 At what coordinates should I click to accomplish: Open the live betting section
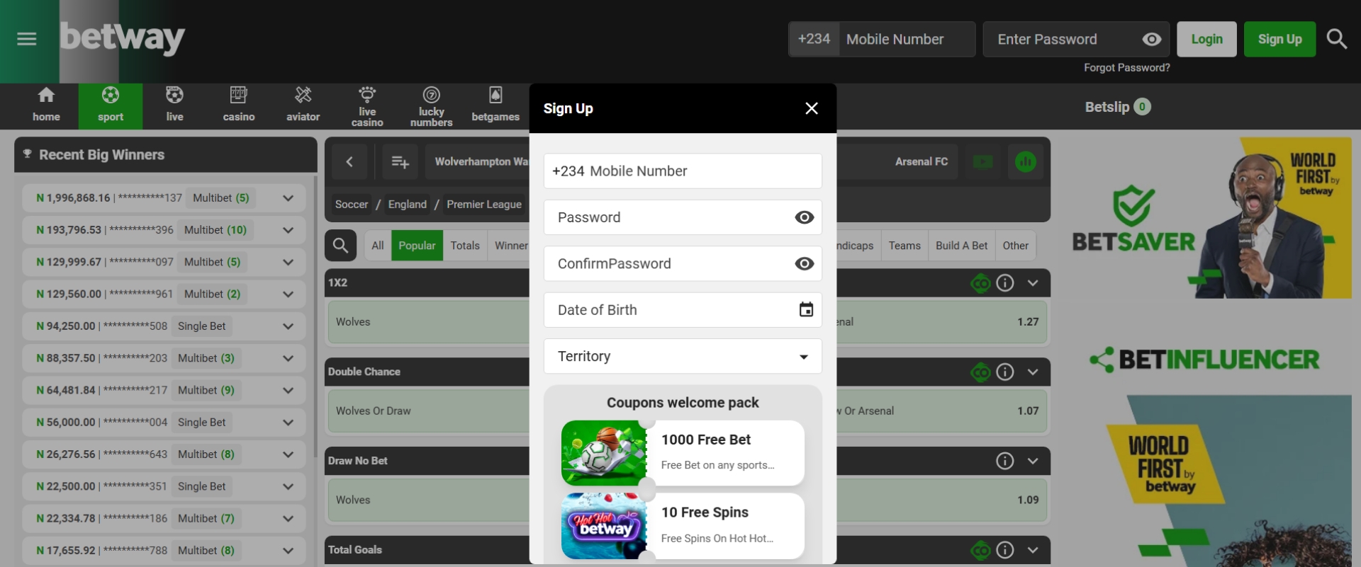(x=174, y=105)
